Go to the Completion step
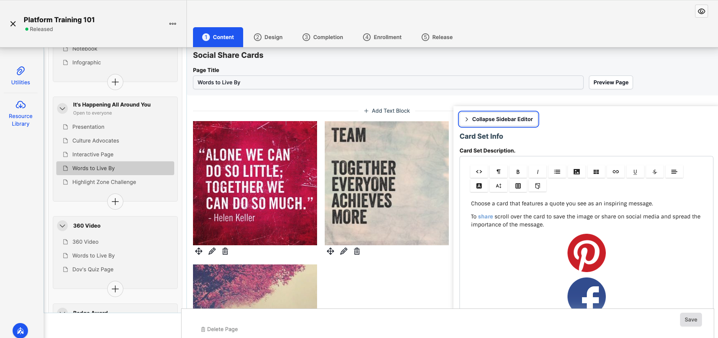Screen dimensions: 718x338 (323, 37)
